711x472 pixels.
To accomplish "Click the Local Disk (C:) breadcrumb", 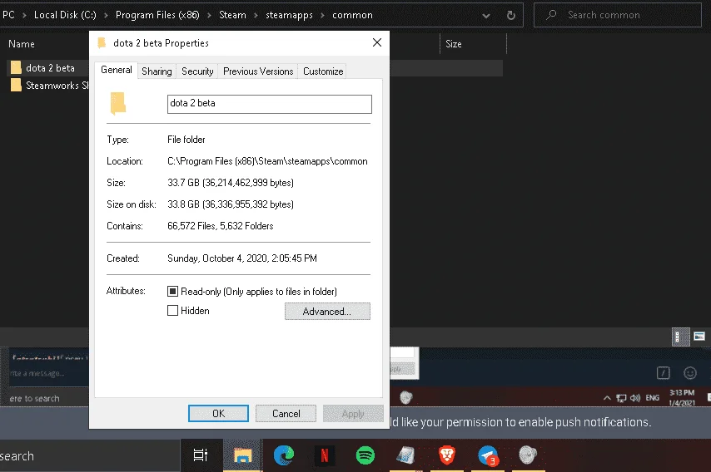I will pyautogui.click(x=65, y=15).
